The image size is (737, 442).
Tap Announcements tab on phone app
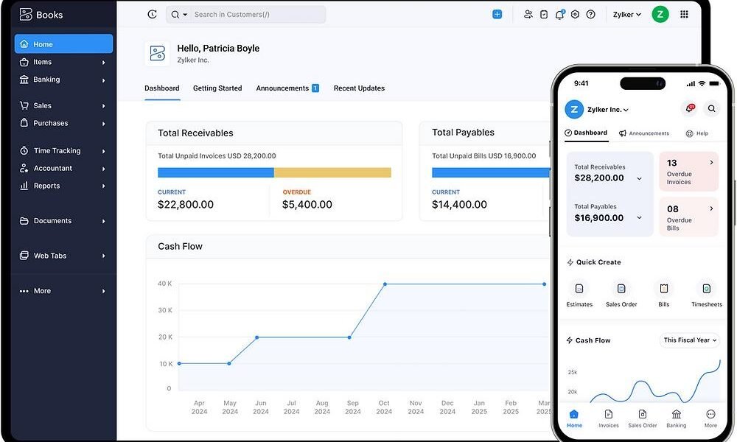tap(644, 133)
